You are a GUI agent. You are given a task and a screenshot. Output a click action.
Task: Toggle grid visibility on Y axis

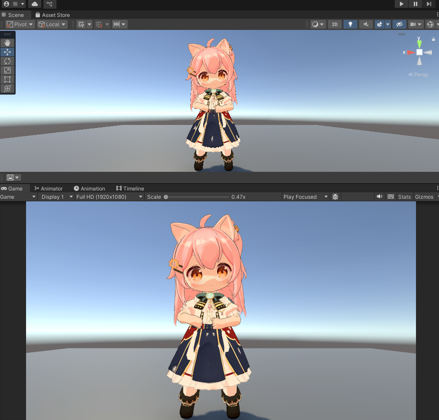click(x=81, y=24)
